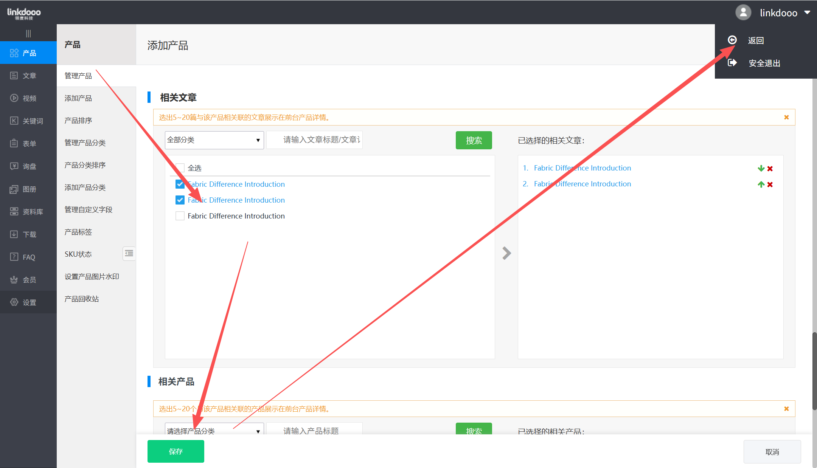Click the 安全退出 logout icon
Screen dimensions: 817x468
click(x=732, y=63)
